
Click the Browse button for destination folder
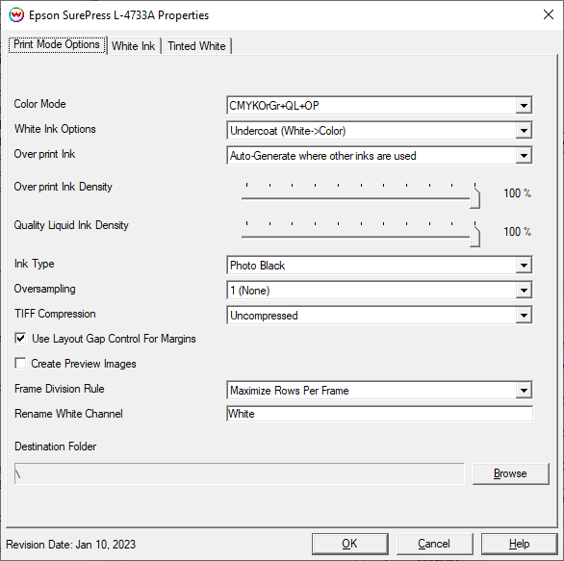(x=511, y=473)
